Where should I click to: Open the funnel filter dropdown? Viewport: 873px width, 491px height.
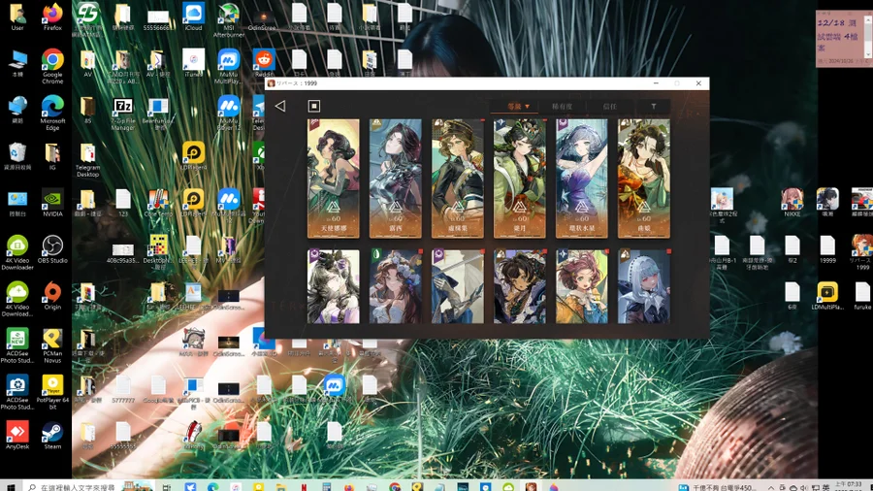(x=654, y=107)
